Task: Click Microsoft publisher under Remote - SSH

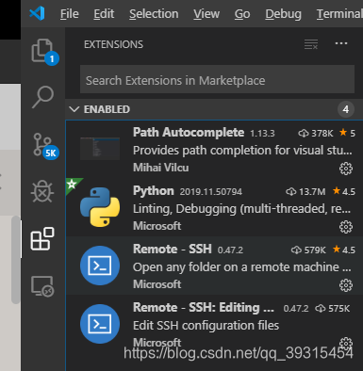Action: pyautogui.click(x=157, y=284)
